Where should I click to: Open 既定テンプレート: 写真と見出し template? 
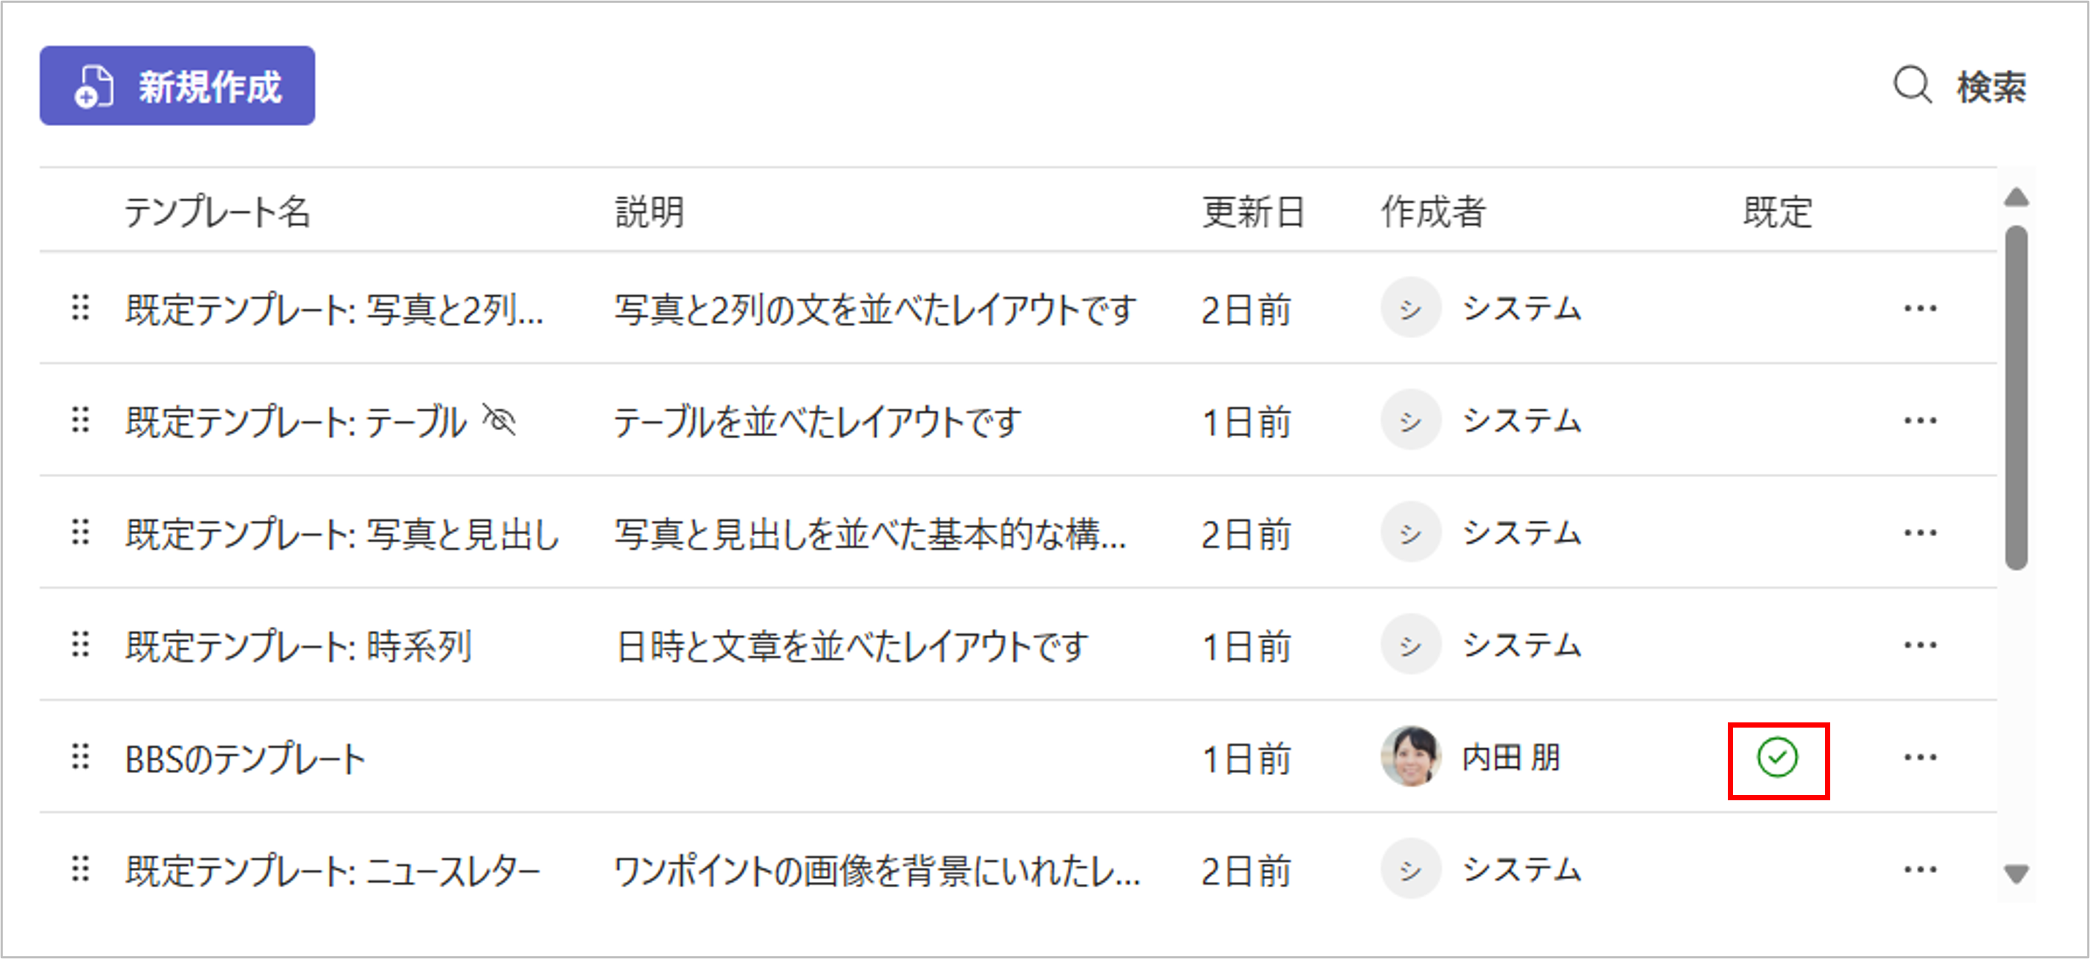[x=341, y=534]
